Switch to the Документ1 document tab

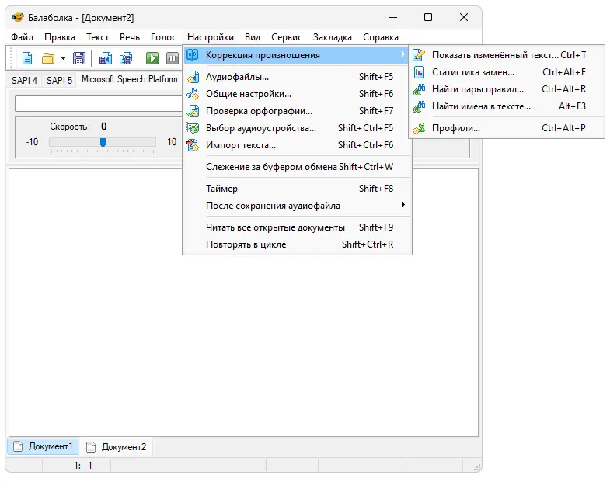pos(43,446)
